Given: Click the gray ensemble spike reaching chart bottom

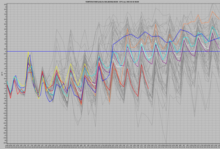Looking at the screenshot, I should 166,143.
